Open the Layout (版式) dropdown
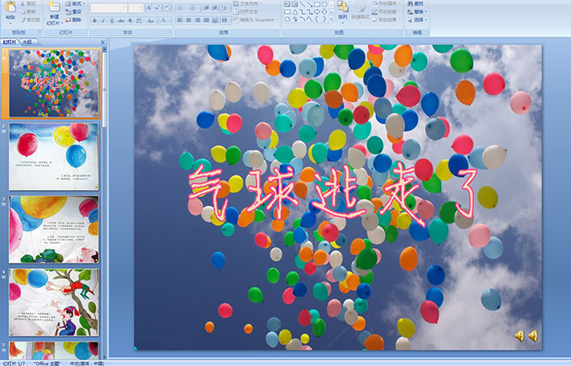This screenshot has width=571, height=366. pos(75,3)
